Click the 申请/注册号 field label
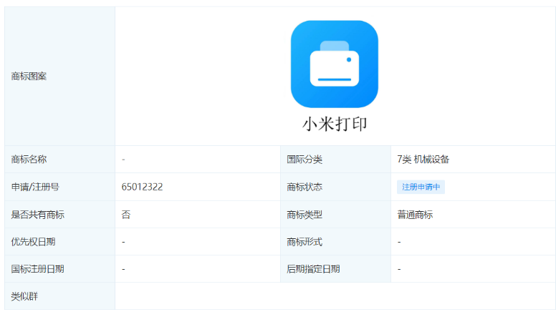Screen dimensions: 556x317 point(35,187)
